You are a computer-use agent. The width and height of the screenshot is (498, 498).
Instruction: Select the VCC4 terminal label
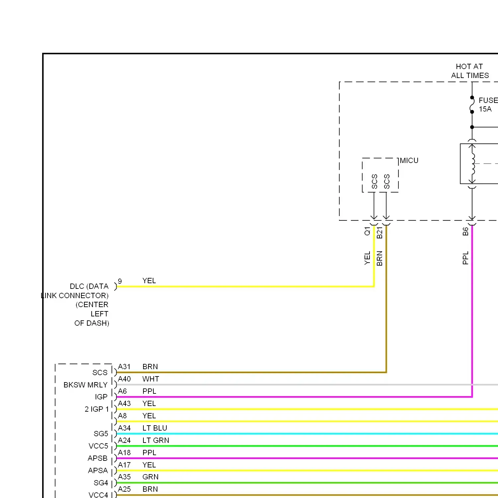(98, 495)
